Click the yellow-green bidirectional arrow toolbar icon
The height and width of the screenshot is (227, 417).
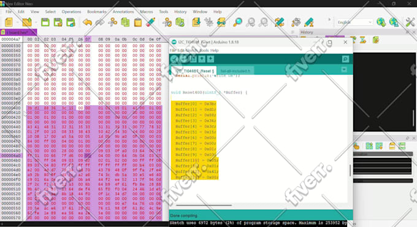click(221, 22)
